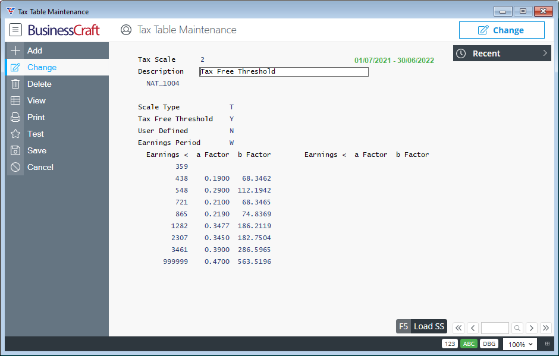Screen dimensions: 559x356
Task: Toggle the DBG debug indicator
Action: (x=489, y=344)
